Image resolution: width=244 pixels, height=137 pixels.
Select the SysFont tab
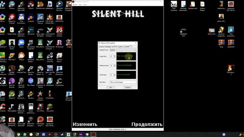114,46
